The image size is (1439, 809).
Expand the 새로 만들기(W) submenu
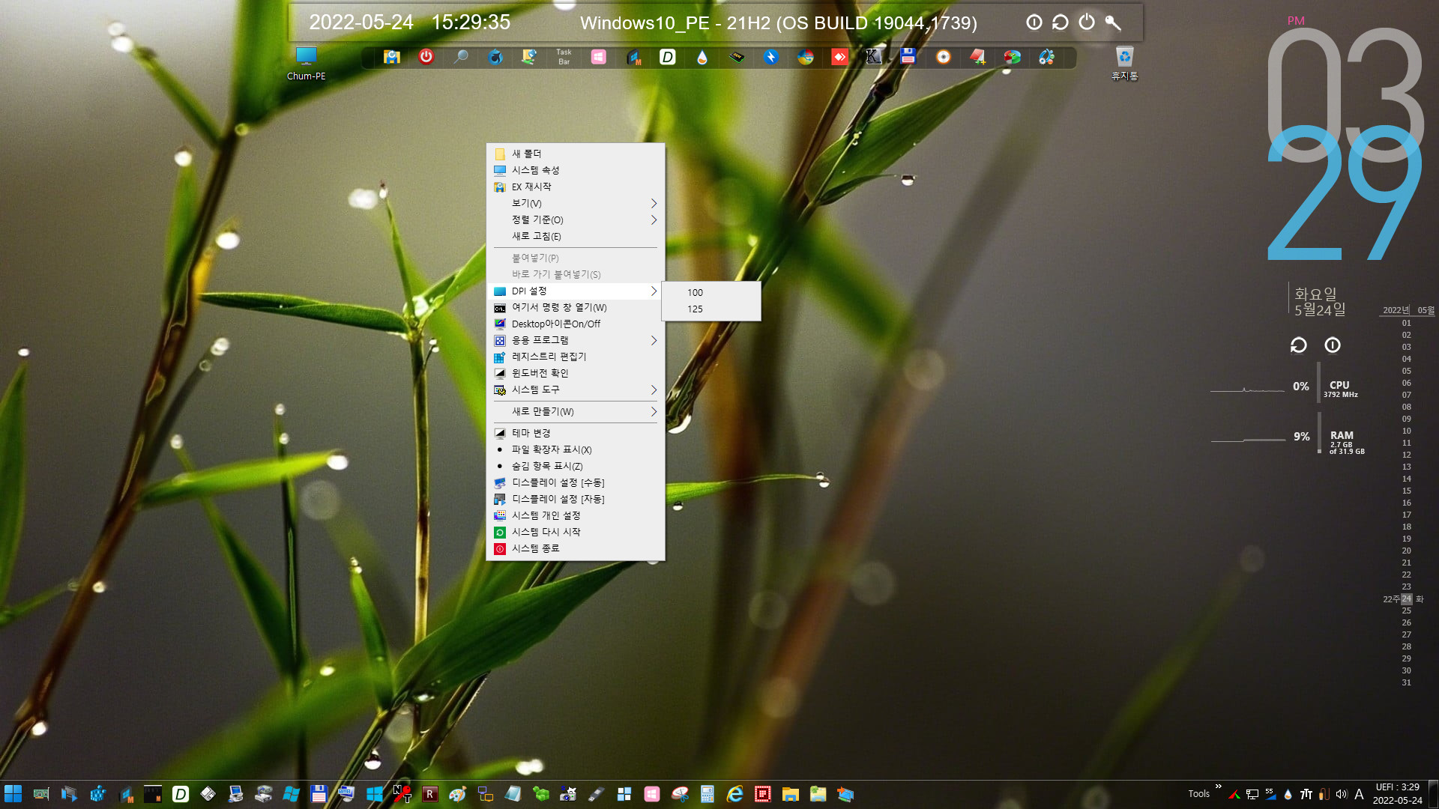click(x=576, y=411)
